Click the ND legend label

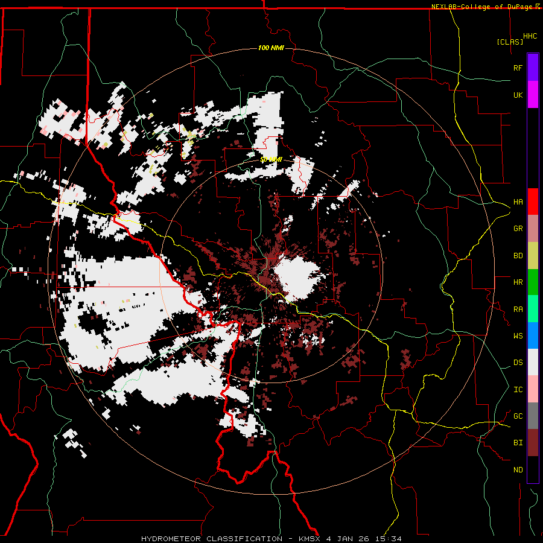pos(518,470)
